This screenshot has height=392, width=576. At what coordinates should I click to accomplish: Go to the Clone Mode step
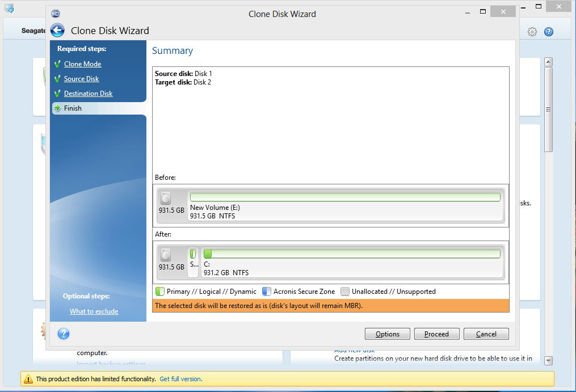pyautogui.click(x=82, y=64)
